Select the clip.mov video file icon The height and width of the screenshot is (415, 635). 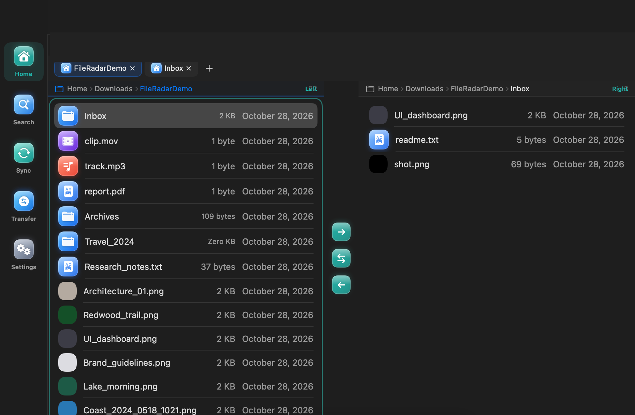pyautogui.click(x=68, y=141)
